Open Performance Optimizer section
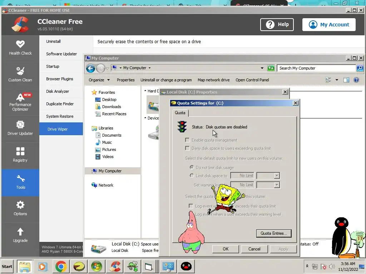 point(20,102)
